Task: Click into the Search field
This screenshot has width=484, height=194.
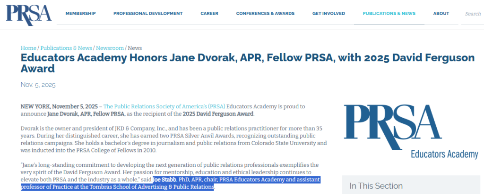Action: click(473, 14)
